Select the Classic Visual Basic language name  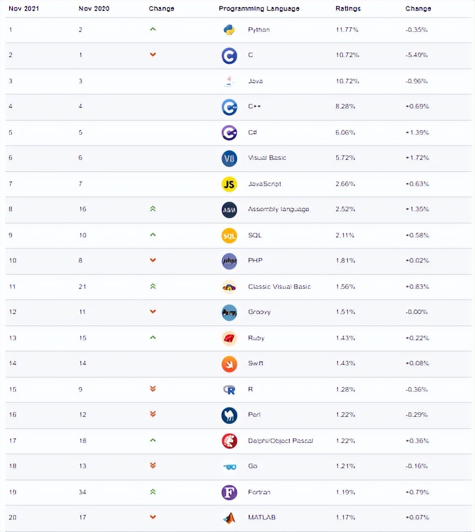[x=279, y=287]
